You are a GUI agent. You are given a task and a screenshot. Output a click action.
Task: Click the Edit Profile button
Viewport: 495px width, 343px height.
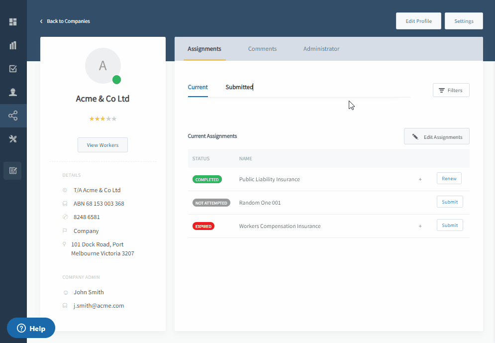pyautogui.click(x=418, y=21)
